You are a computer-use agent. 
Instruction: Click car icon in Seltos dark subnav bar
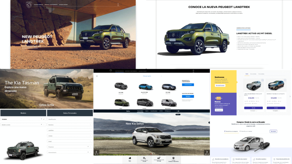point(178,111)
